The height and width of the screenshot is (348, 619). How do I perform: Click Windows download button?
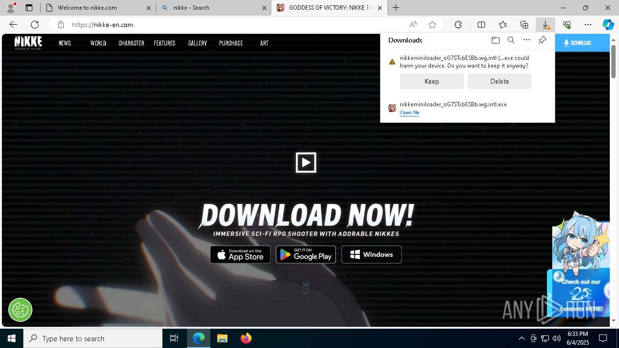click(x=371, y=255)
